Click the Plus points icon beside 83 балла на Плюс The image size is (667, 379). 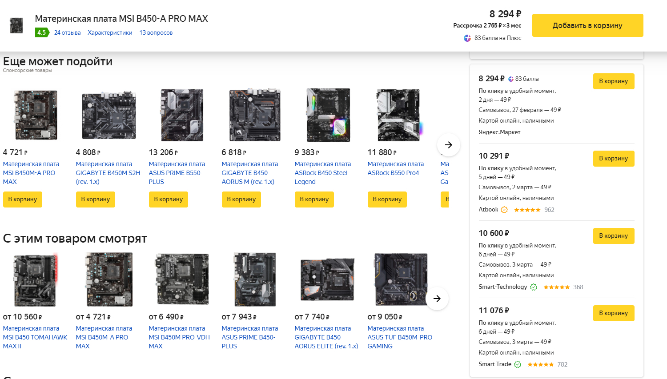(467, 38)
